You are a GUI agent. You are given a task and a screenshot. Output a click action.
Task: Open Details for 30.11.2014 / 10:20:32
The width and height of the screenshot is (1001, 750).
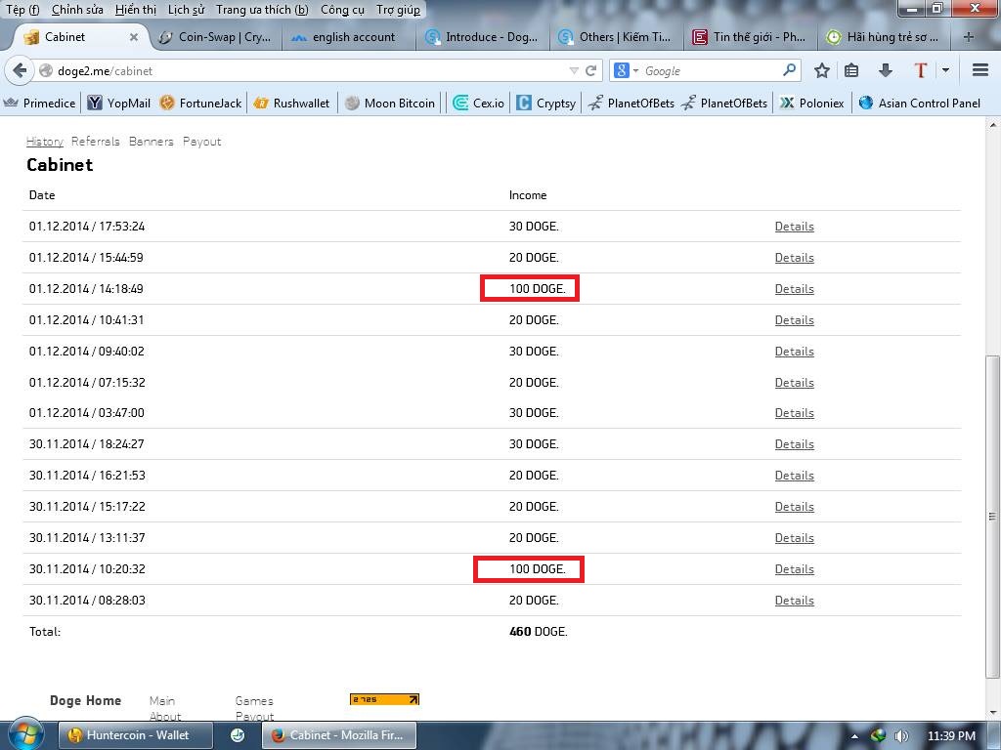pyautogui.click(x=794, y=569)
